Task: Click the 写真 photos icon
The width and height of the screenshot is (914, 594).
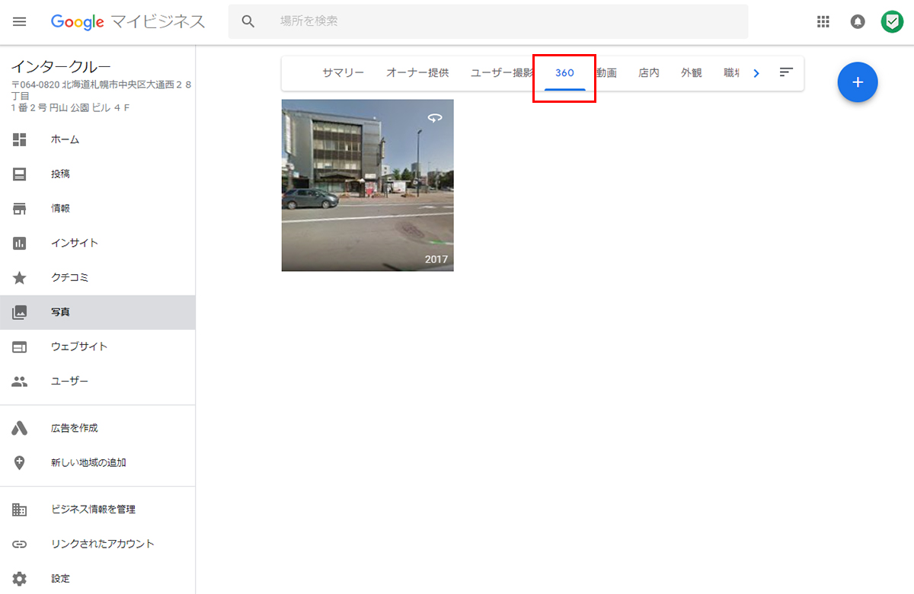Action: [x=20, y=312]
